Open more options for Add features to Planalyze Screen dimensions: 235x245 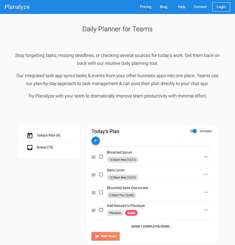pyautogui.click(x=206, y=210)
